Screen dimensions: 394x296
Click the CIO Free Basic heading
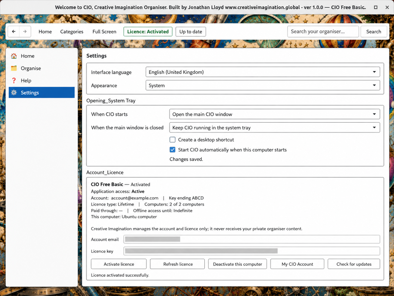pyautogui.click(x=107, y=185)
